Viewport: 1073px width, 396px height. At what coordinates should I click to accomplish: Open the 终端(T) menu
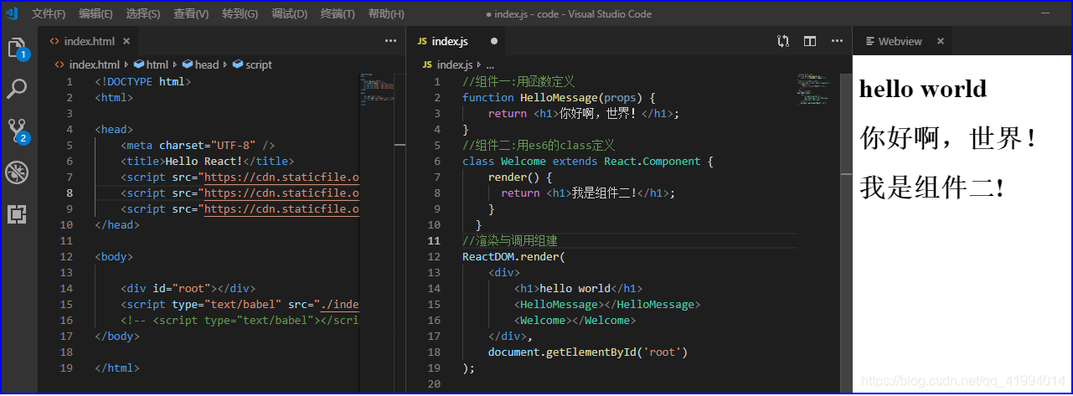click(338, 14)
